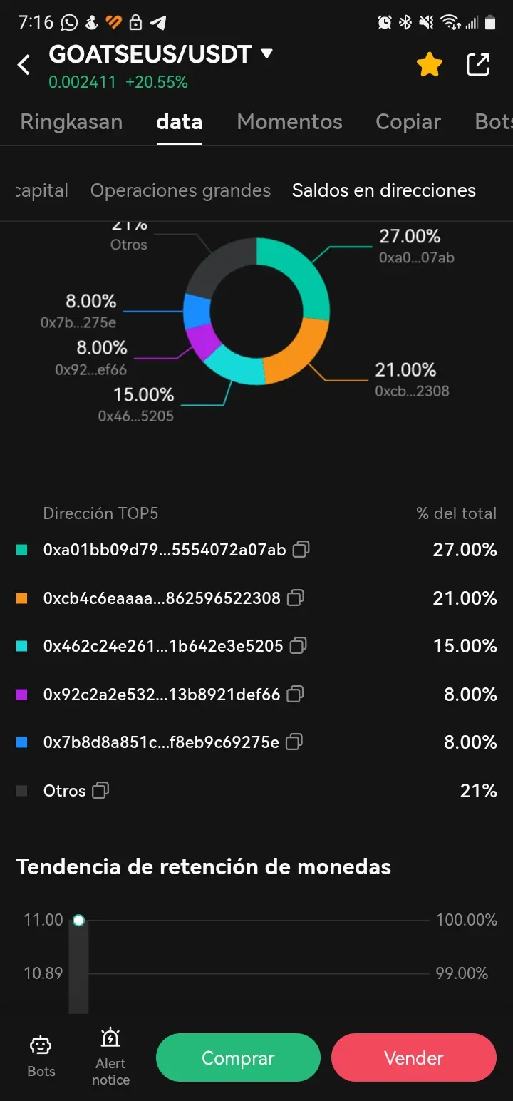Copy address 0x462c24e261...1b642e3e5205

tap(299, 645)
